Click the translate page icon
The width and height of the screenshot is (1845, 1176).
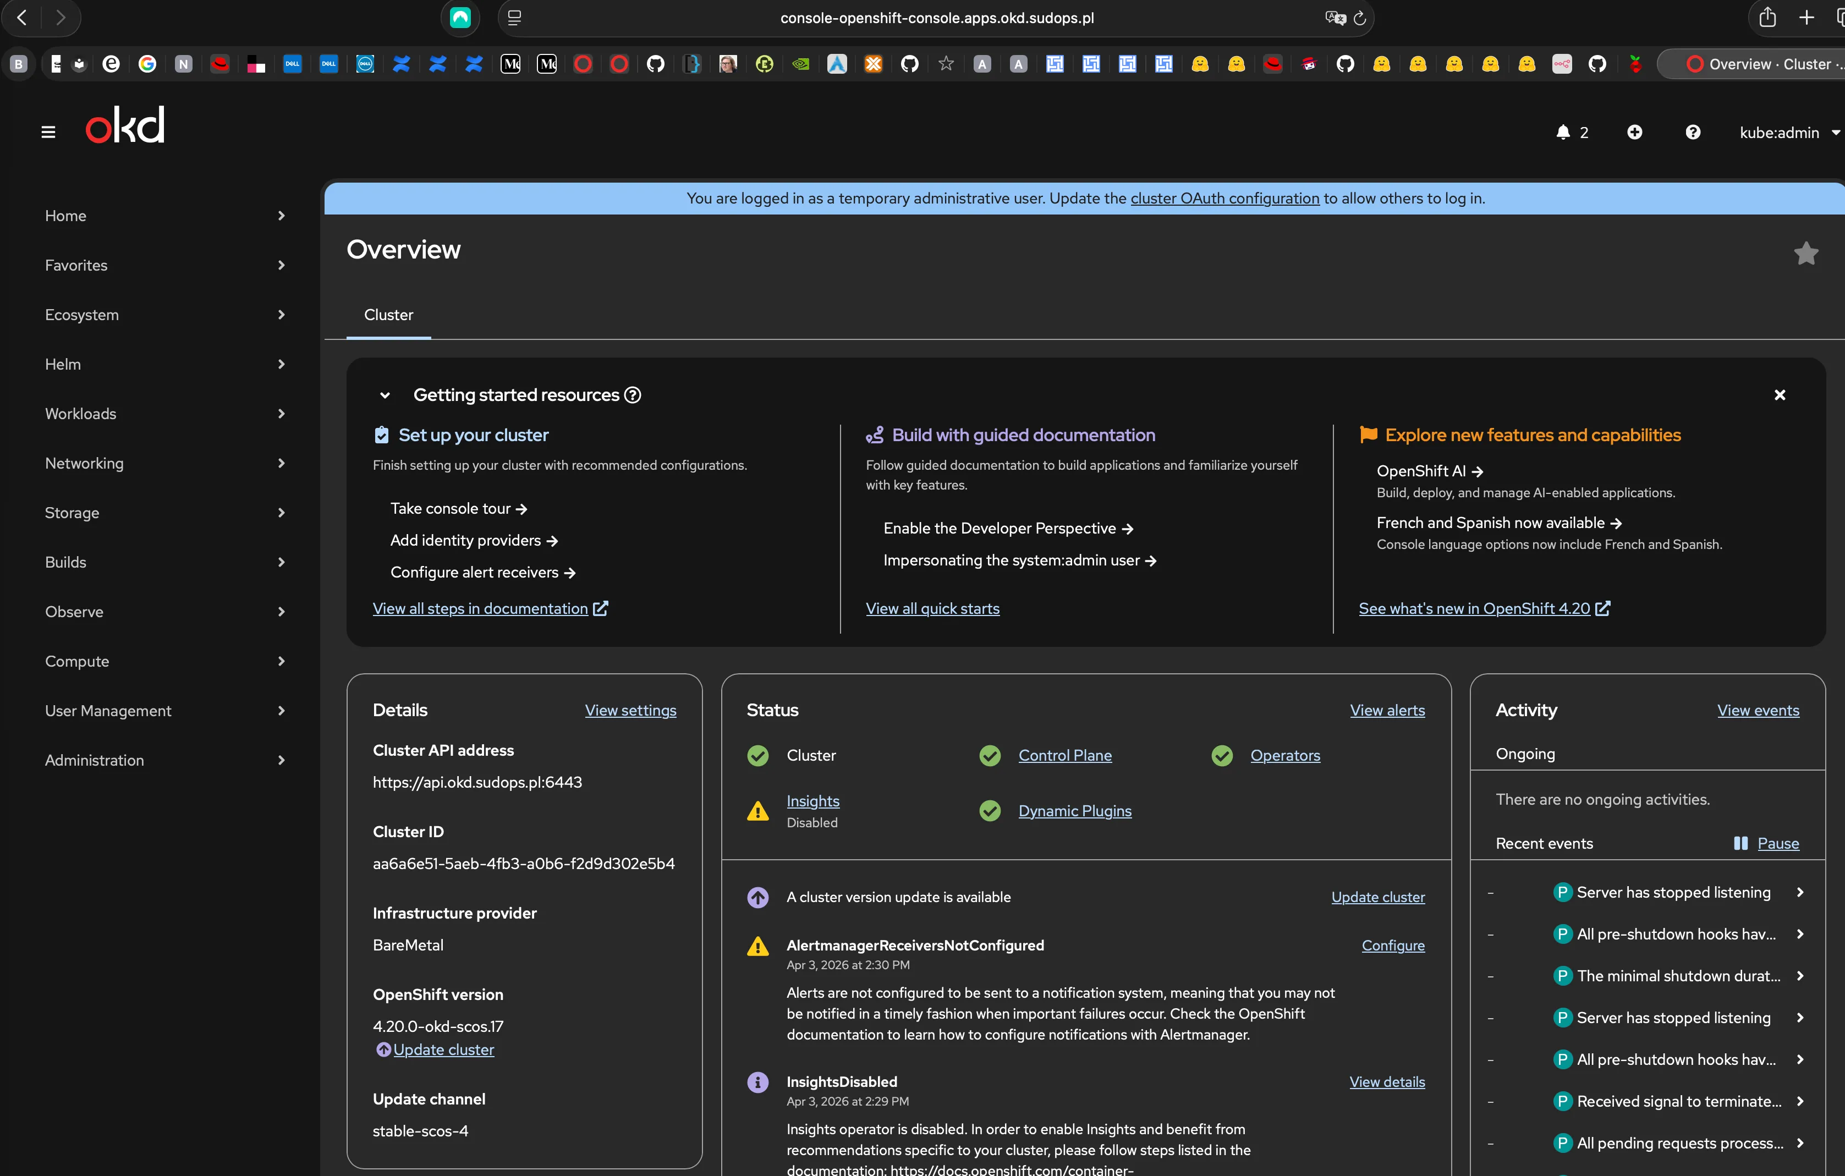1335,18
